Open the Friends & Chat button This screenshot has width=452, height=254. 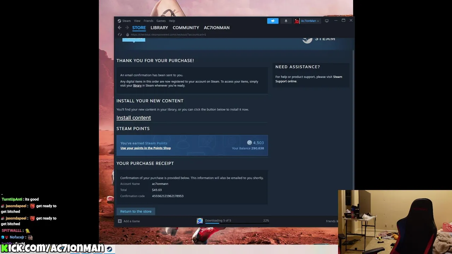click(332, 221)
